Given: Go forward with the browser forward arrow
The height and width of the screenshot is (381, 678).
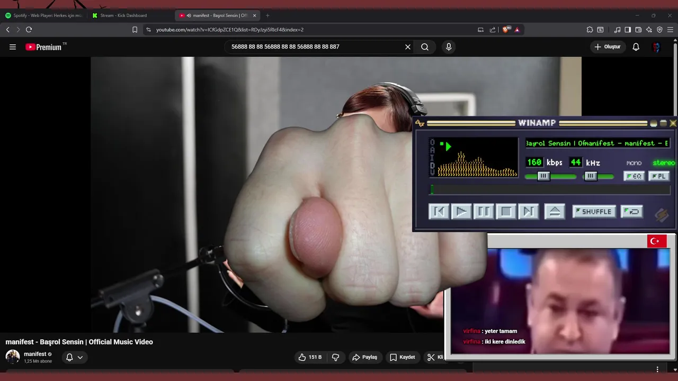Looking at the screenshot, I should [18, 30].
